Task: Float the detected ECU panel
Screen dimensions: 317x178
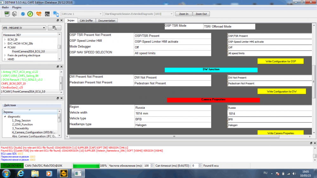Action: point(58,66)
